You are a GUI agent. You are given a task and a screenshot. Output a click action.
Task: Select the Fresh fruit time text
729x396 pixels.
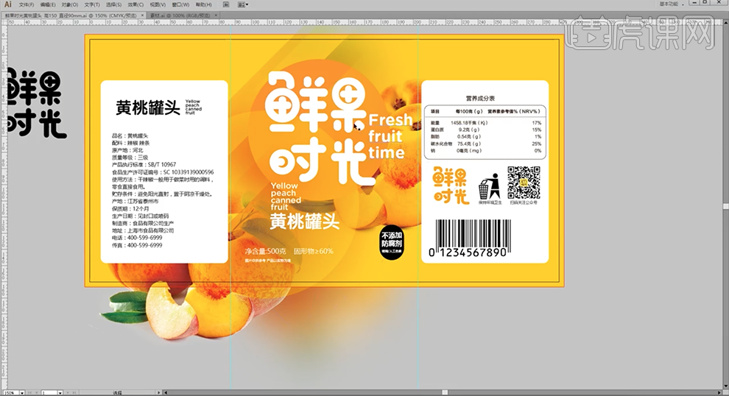[x=390, y=136]
